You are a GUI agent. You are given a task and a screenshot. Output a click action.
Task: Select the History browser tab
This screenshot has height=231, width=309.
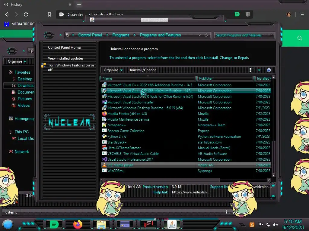click(37, 4)
